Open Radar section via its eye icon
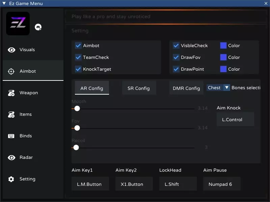This screenshot has height=202, width=270. tap(11, 158)
